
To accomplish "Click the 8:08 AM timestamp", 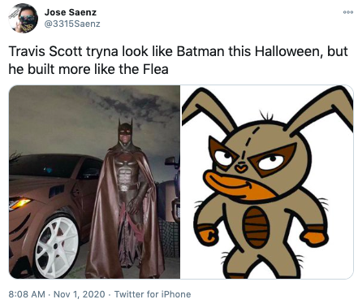I will point(27,294).
